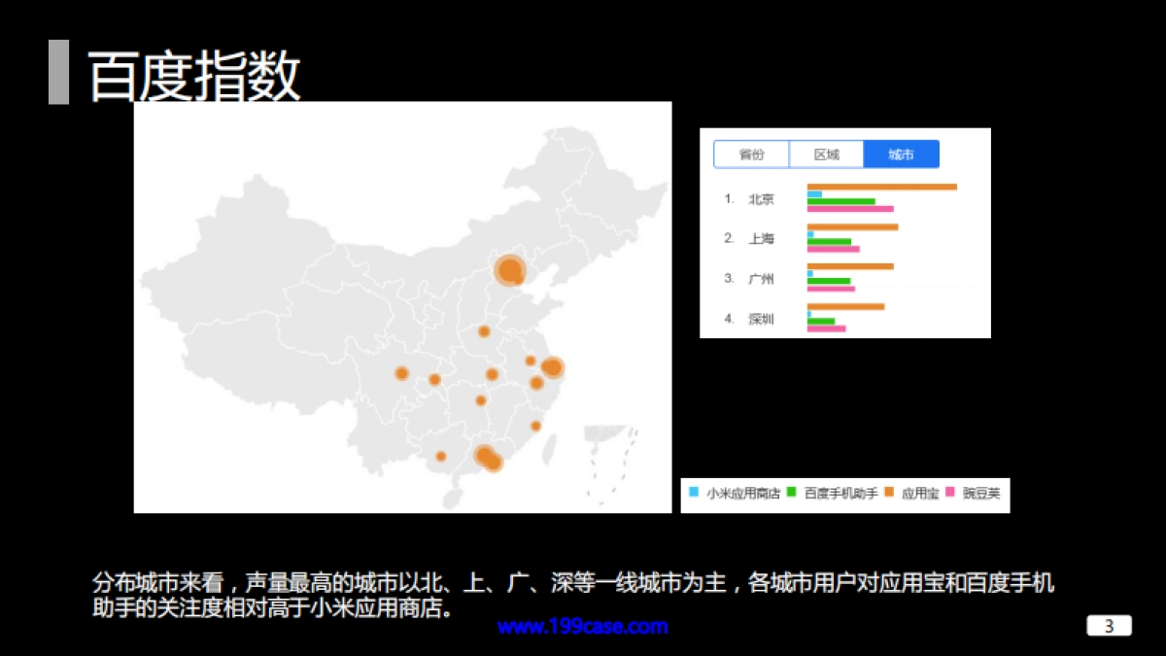Screen dimensions: 1166x656
Task: Click the Nanning bubble on the map
Action: pos(440,456)
